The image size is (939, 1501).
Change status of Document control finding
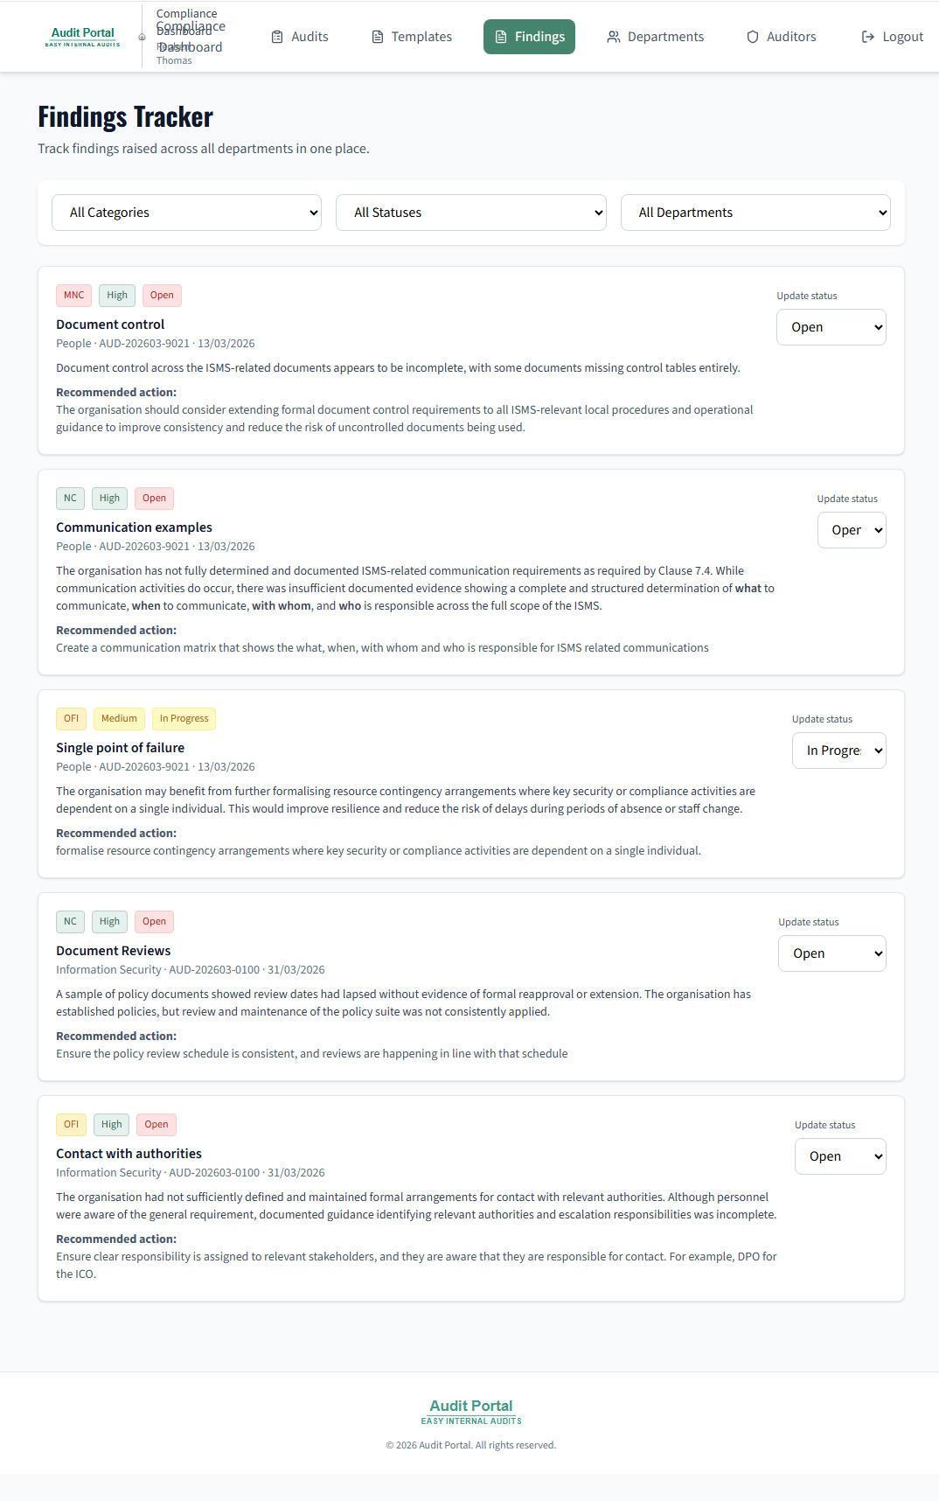tap(831, 327)
